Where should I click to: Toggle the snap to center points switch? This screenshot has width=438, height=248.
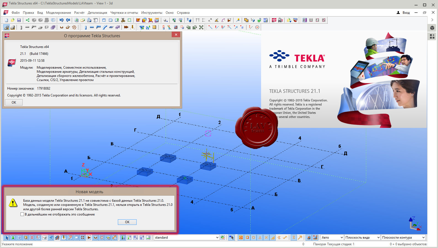pyautogui.click(x=254, y=238)
